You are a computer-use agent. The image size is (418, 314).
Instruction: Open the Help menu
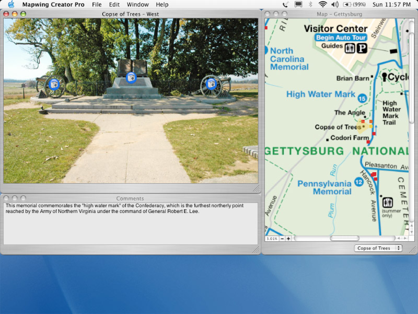(x=162, y=5)
